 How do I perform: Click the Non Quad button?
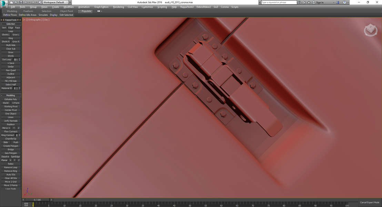11,70
